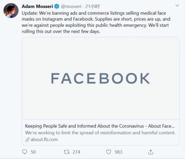The height and width of the screenshot is (159, 185).
Task: Click the 274 retweets count
Action: (76, 152)
